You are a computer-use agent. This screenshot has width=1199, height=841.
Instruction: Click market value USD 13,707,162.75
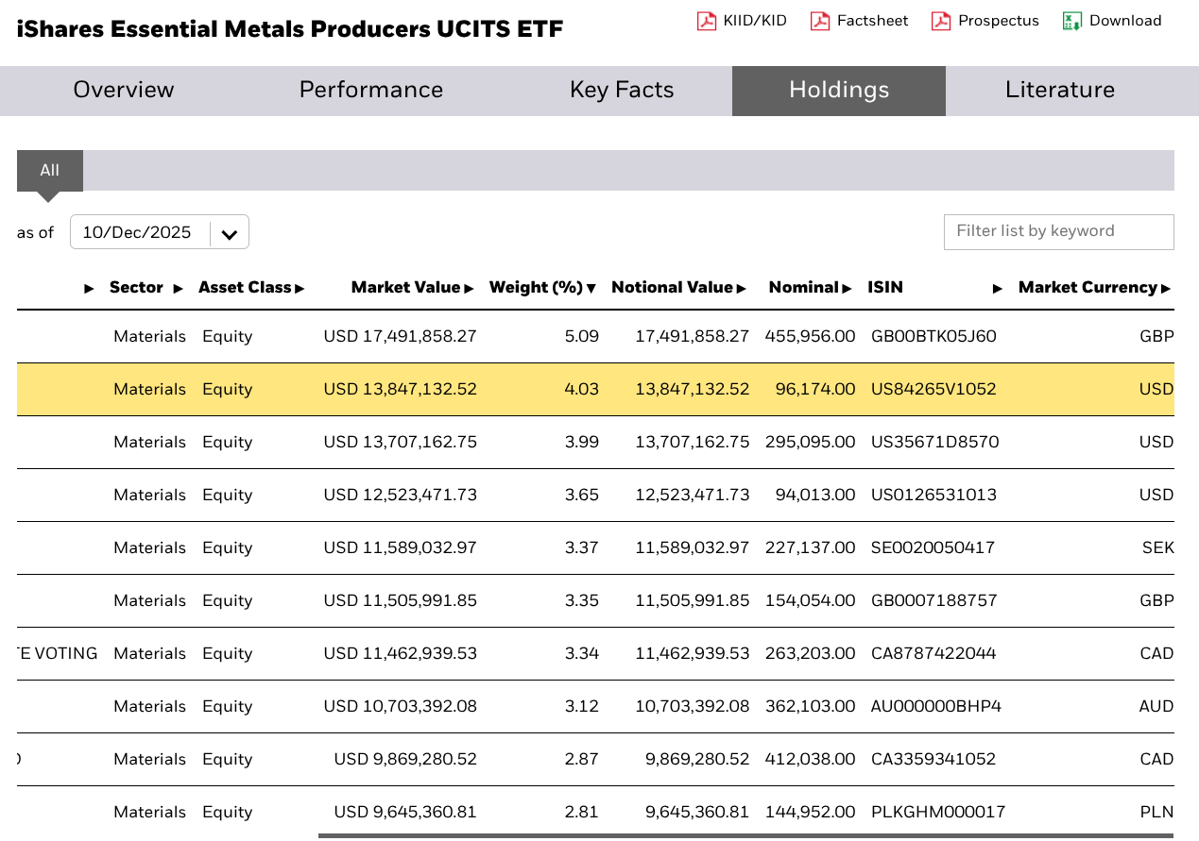pos(400,443)
